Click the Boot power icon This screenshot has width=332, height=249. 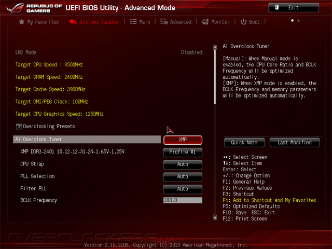(243, 22)
